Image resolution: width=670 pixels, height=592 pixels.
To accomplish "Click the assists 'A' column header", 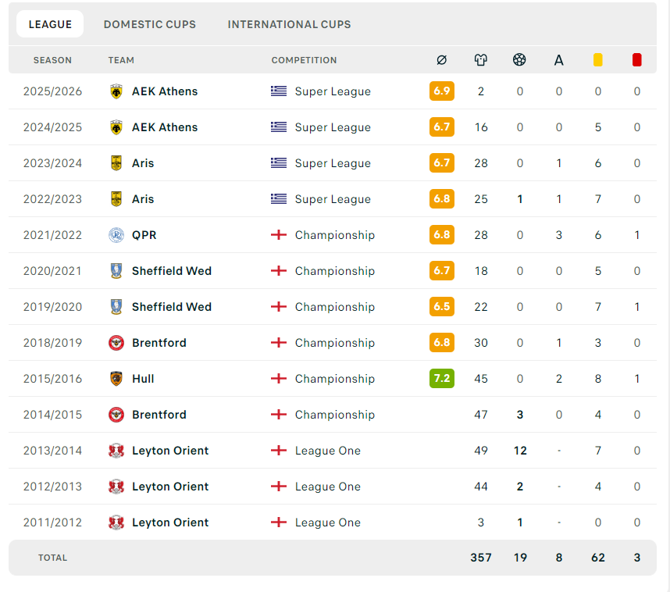I will pos(558,60).
